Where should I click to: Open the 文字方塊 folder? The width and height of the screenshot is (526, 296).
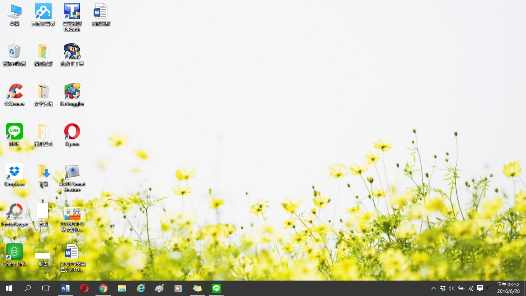coord(43,95)
